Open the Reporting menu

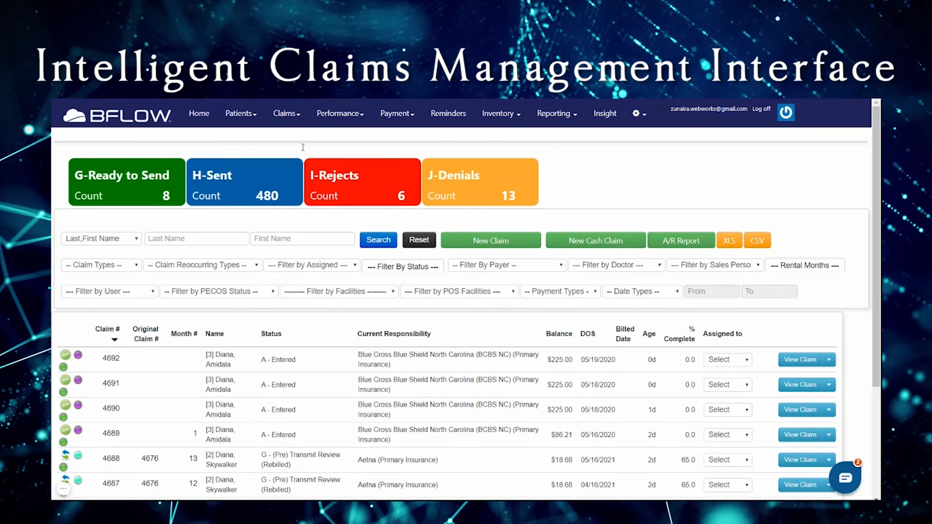(556, 113)
